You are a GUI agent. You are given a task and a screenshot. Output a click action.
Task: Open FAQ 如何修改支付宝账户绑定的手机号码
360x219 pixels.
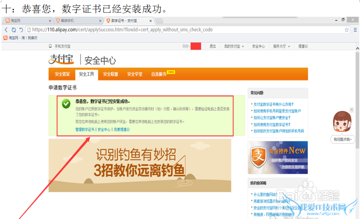pos(279,131)
